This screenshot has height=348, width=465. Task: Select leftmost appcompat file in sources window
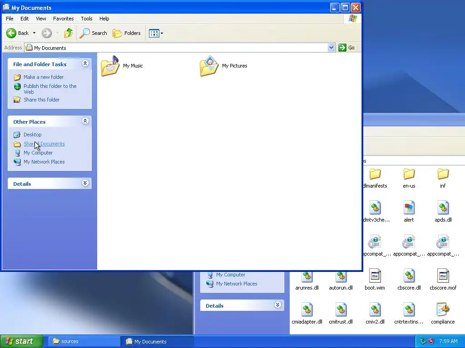coord(376,246)
